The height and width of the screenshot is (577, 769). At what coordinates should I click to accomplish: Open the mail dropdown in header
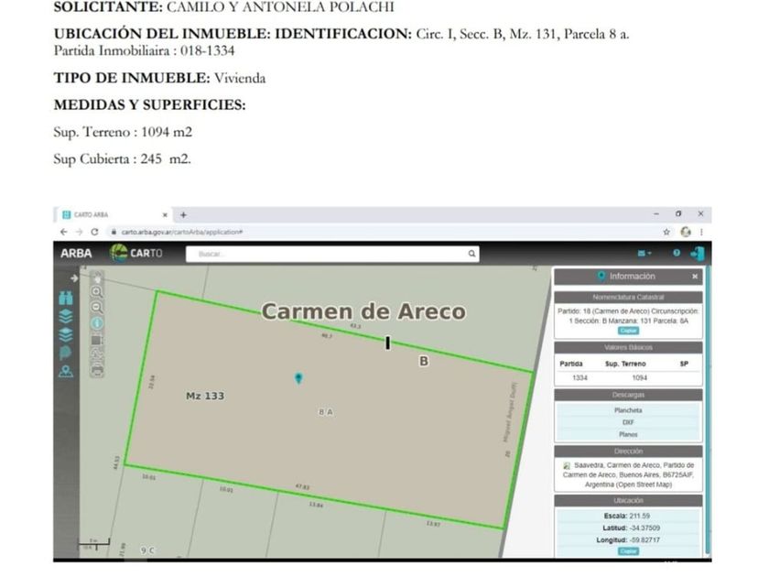(x=644, y=253)
